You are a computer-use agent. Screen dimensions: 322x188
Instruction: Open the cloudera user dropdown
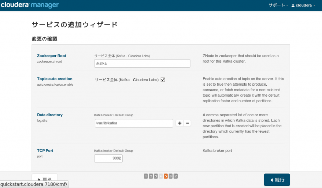[x=303, y=5]
